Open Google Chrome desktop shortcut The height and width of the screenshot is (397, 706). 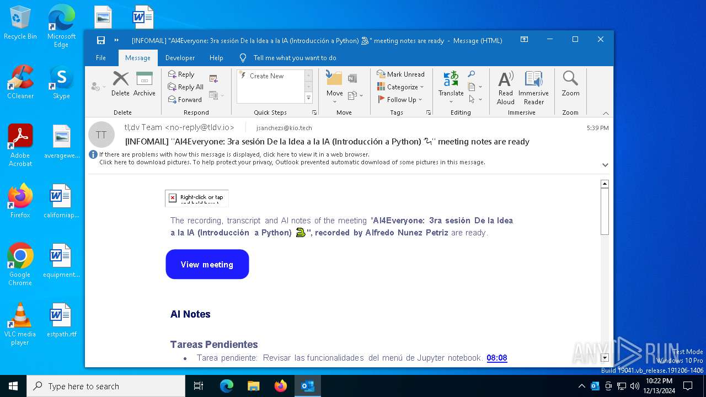(20, 265)
